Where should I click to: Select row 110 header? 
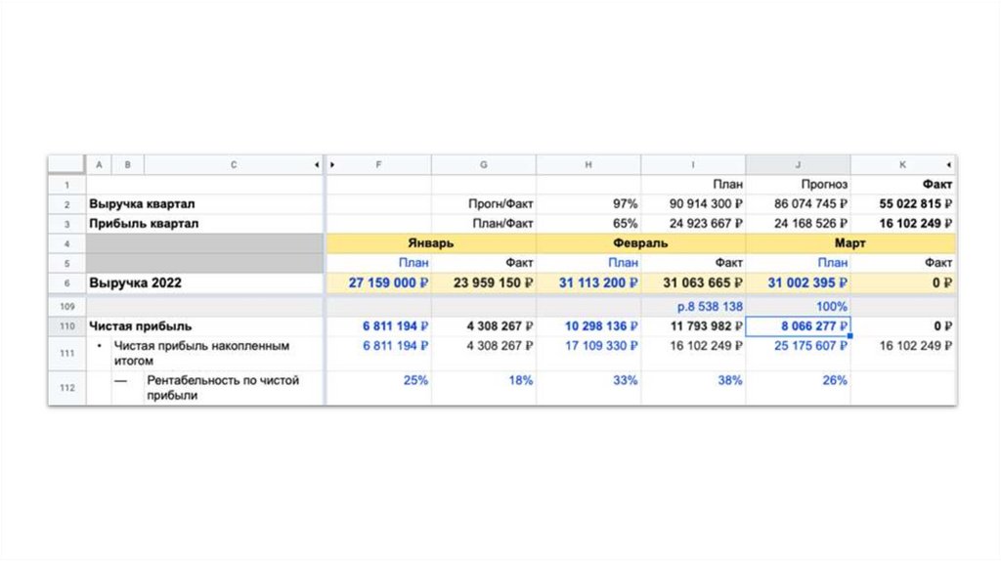pos(66,326)
